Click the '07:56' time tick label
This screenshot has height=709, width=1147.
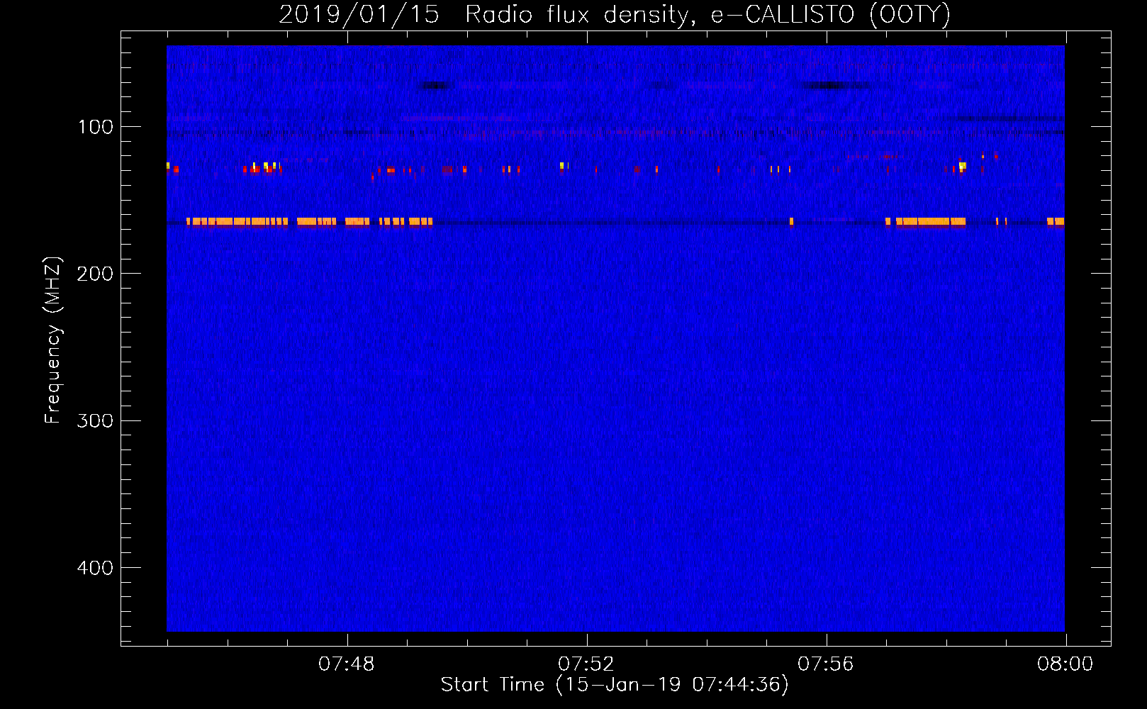[x=825, y=664]
